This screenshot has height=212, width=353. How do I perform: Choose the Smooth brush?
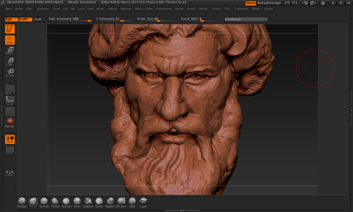pyautogui.click(x=44, y=202)
